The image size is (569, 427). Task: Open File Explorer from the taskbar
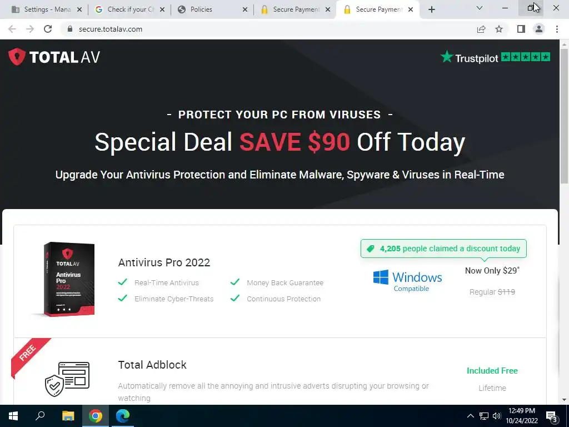68,416
